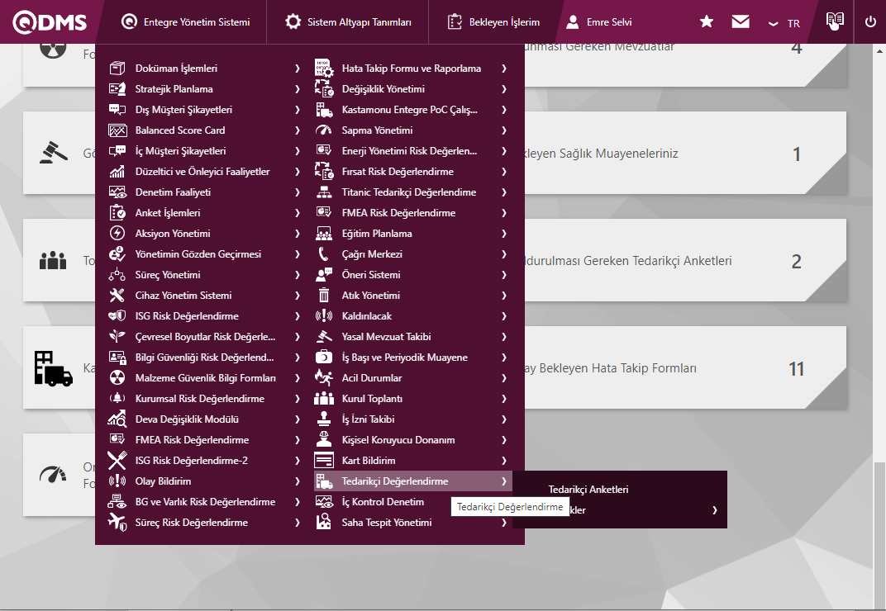Open the help book icon
Viewport: 886px width, 611px height.
pyautogui.click(x=835, y=21)
